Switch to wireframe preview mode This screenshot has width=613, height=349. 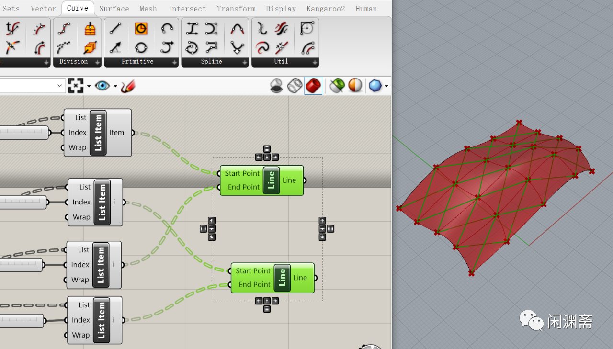point(295,86)
